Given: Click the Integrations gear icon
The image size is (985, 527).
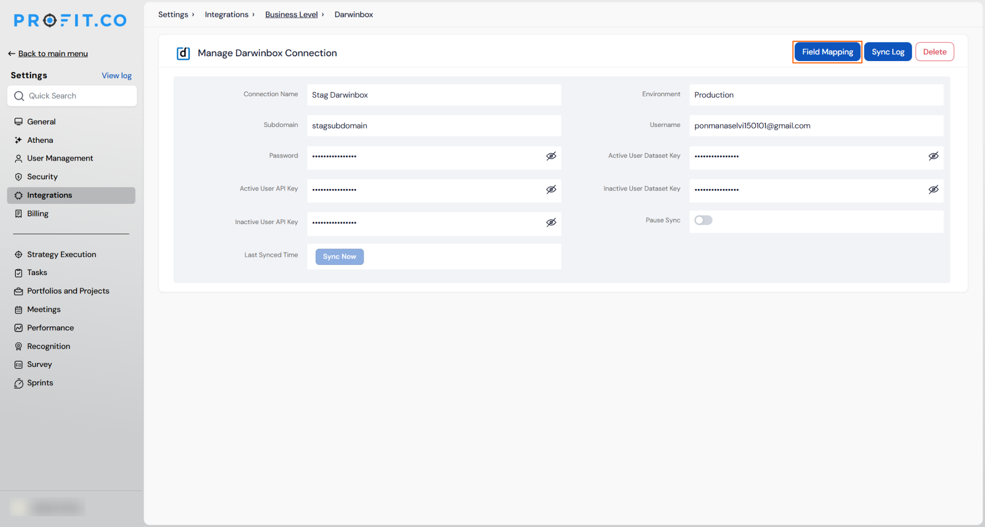Looking at the screenshot, I should (x=18, y=195).
